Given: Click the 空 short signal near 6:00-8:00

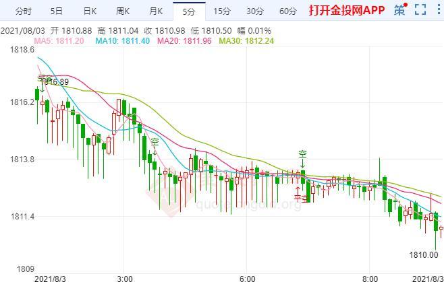Looking at the screenshot, I should (302, 154).
